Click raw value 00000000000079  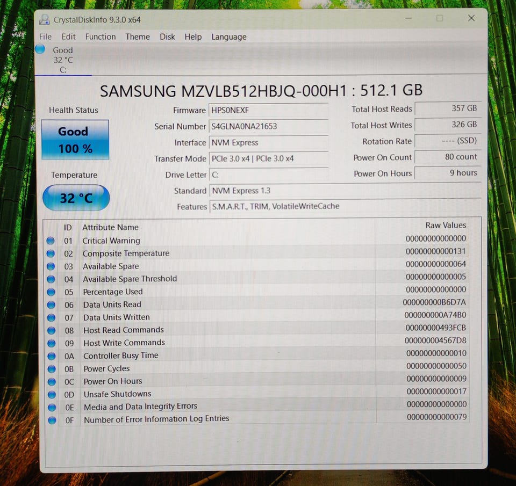coord(436,417)
